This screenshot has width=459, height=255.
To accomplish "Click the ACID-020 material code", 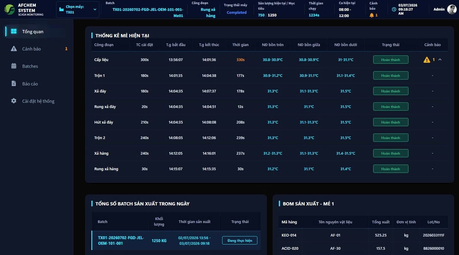I will [x=290, y=248].
